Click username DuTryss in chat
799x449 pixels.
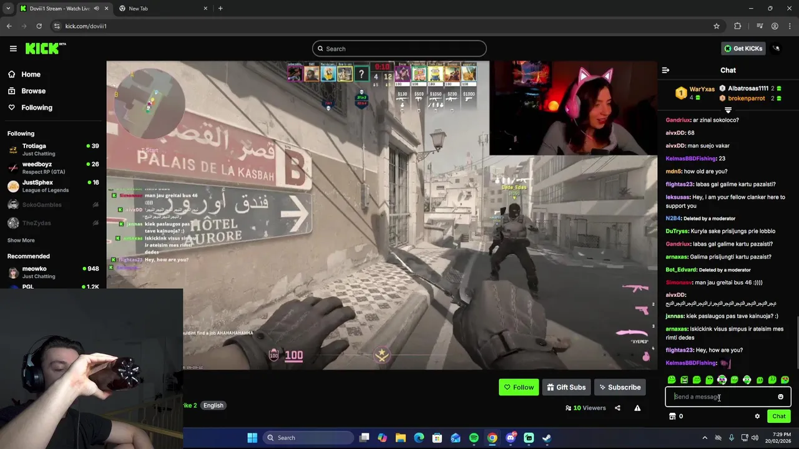[677, 231]
